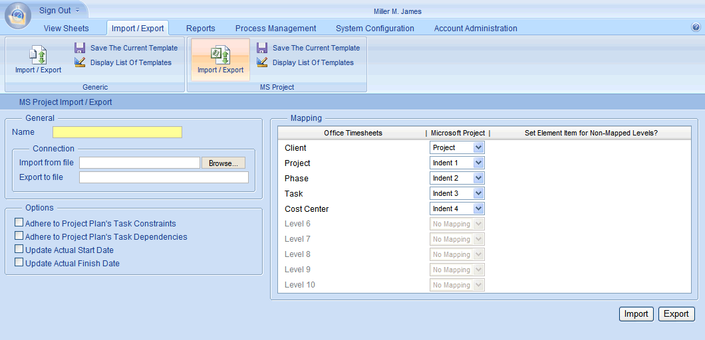
Task: Tick Update Actual Finish Date checkbox
Action: 19,263
